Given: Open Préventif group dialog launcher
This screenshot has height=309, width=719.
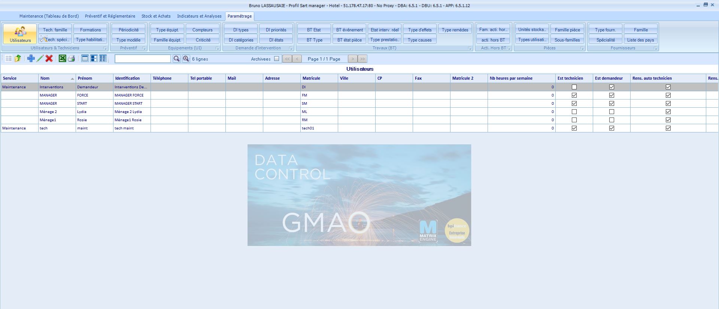Looking at the screenshot, I should point(144,49).
